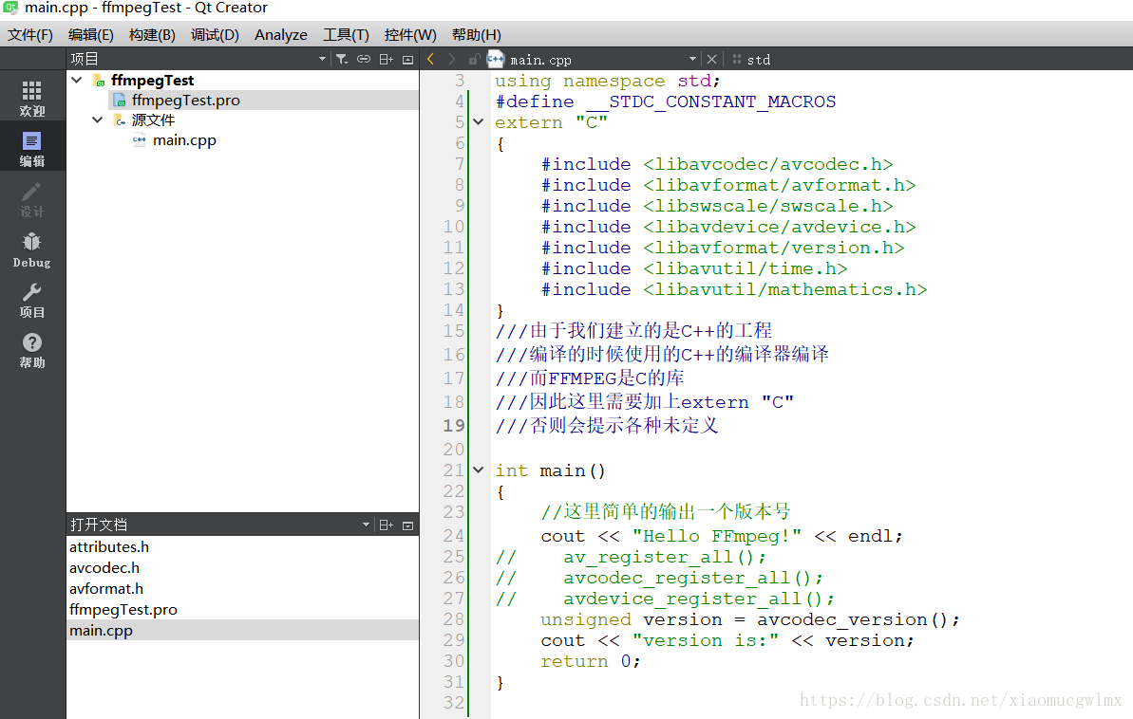This screenshot has height=719, width=1133.
Task: Fold the extern "C" code block
Action: [x=479, y=122]
